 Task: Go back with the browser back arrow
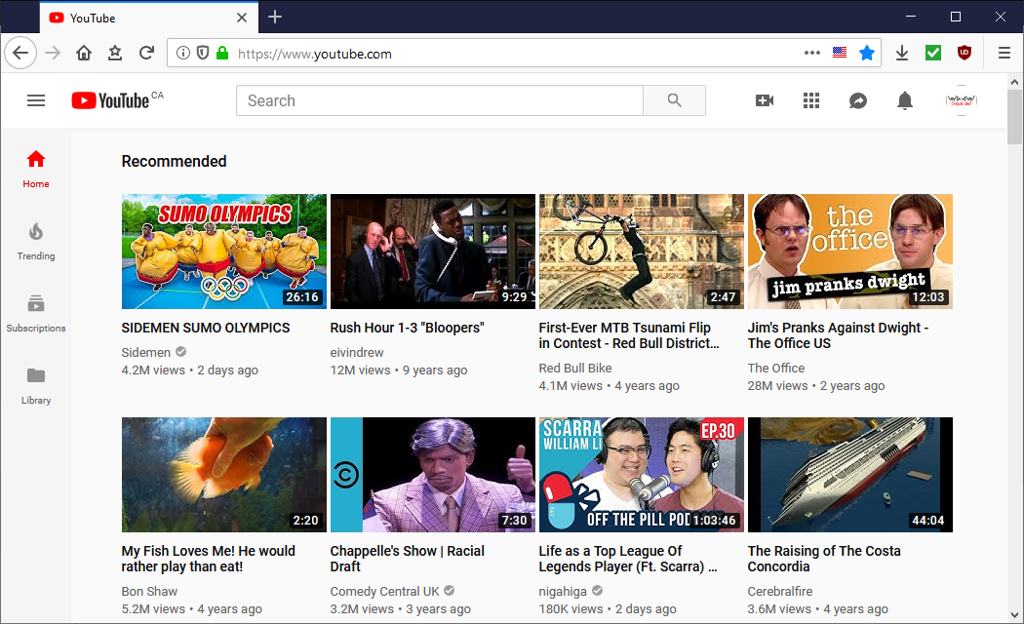[20, 53]
